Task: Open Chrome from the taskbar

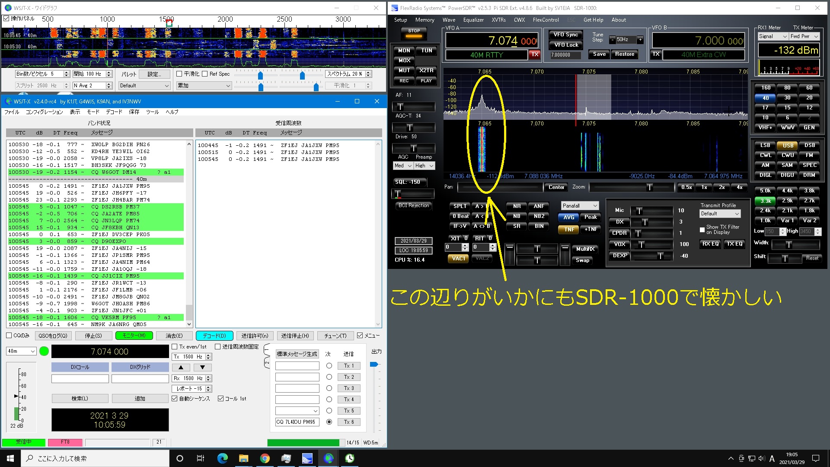Action: pyautogui.click(x=265, y=458)
